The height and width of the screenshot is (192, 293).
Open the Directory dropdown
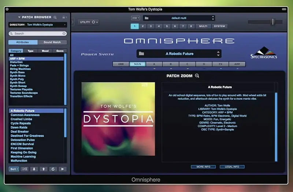point(38,25)
